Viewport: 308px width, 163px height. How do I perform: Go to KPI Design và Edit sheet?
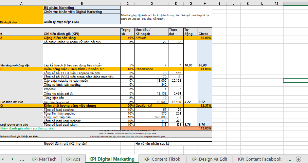pos(209,159)
